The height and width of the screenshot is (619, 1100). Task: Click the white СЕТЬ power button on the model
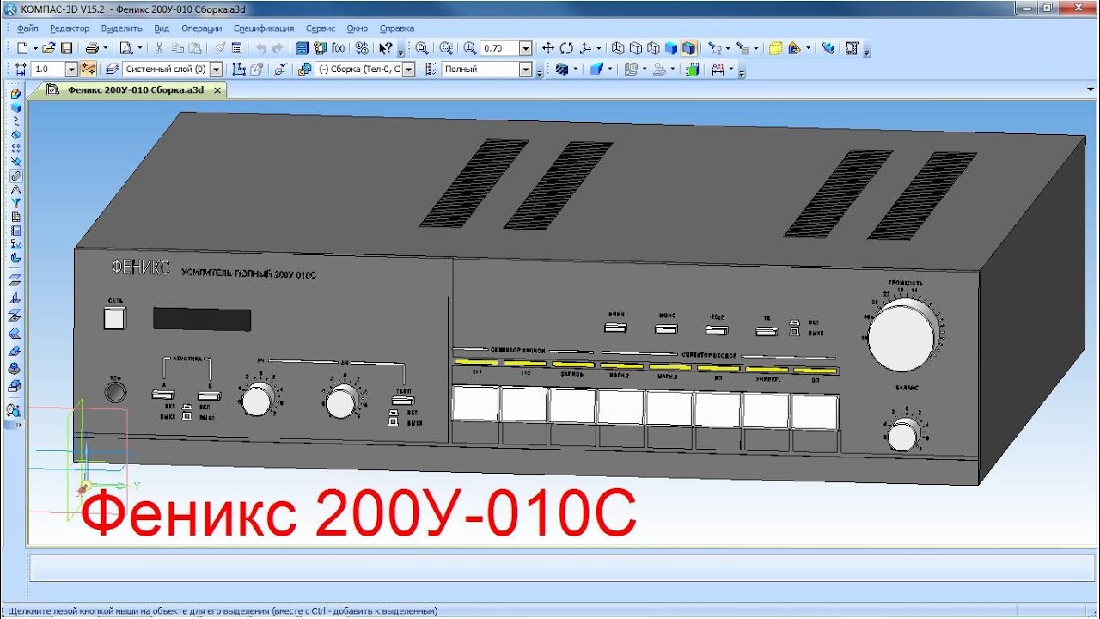point(114,318)
